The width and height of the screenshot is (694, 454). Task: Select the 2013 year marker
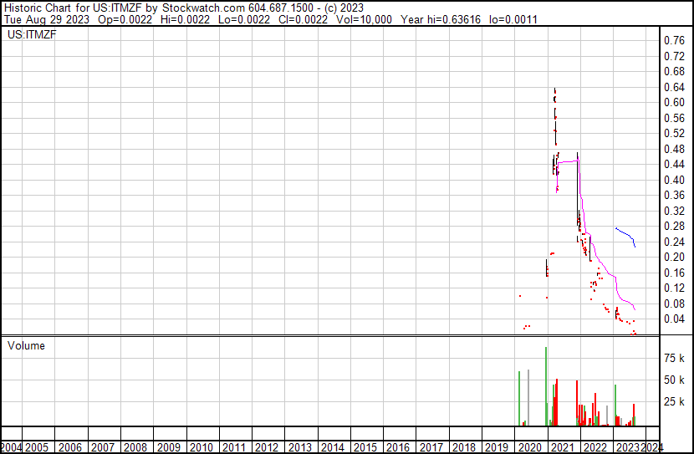click(x=299, y=447)
